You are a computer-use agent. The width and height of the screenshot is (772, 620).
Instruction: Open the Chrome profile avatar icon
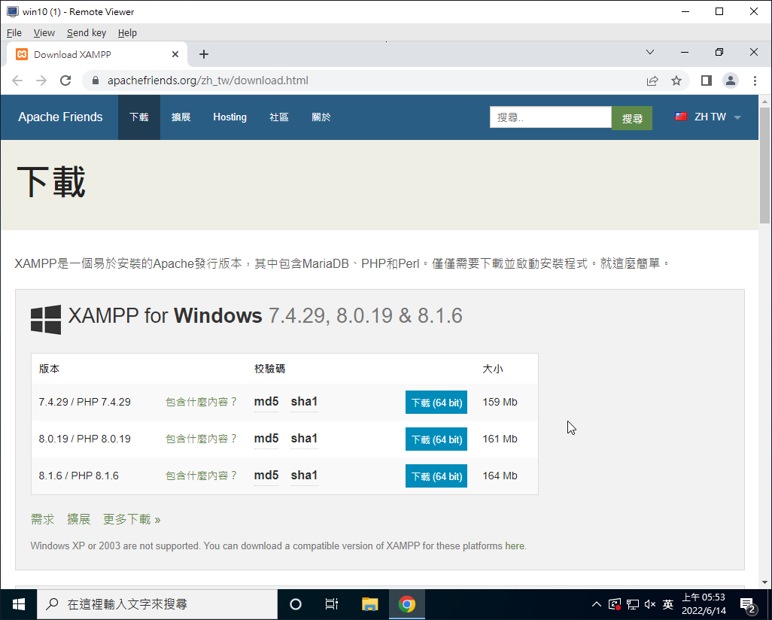click(730, 81)
